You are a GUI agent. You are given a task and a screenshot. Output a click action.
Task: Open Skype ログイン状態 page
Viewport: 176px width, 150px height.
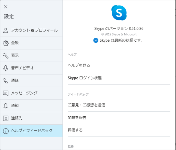pos(119,78)
